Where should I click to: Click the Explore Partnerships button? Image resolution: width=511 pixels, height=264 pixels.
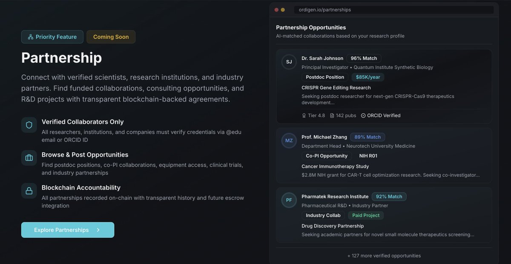[68, 230]
